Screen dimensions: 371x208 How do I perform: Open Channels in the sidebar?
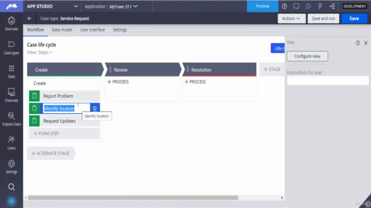tap(12, 95)
